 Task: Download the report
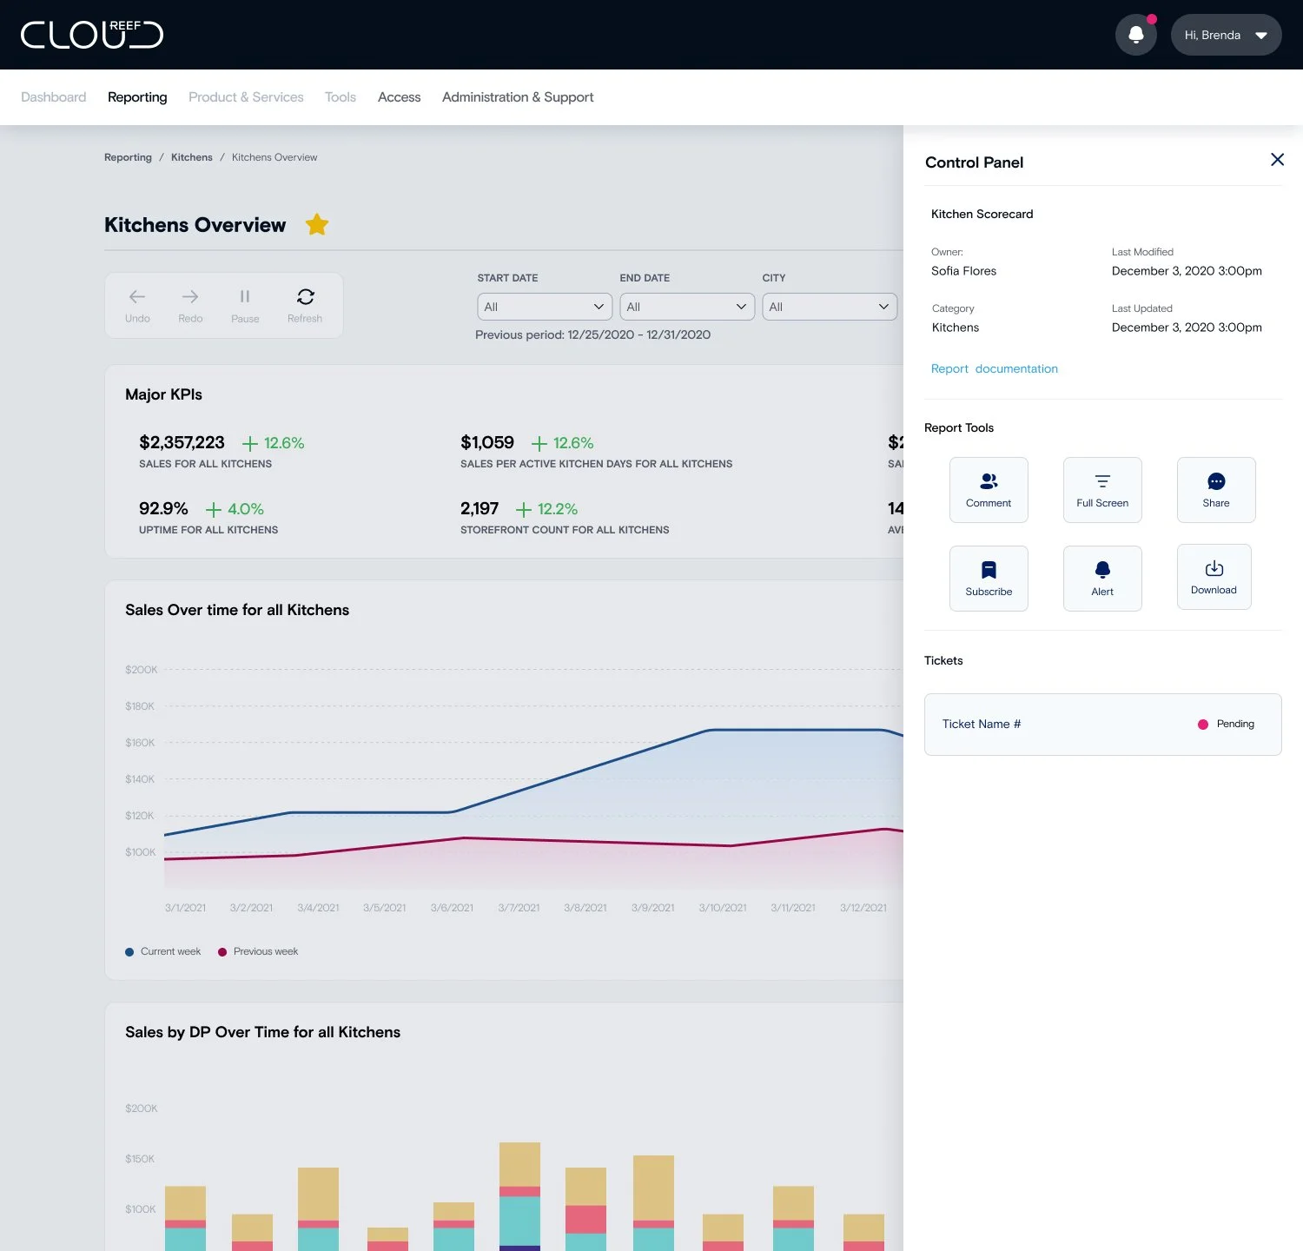click(x=1214, y=577)
